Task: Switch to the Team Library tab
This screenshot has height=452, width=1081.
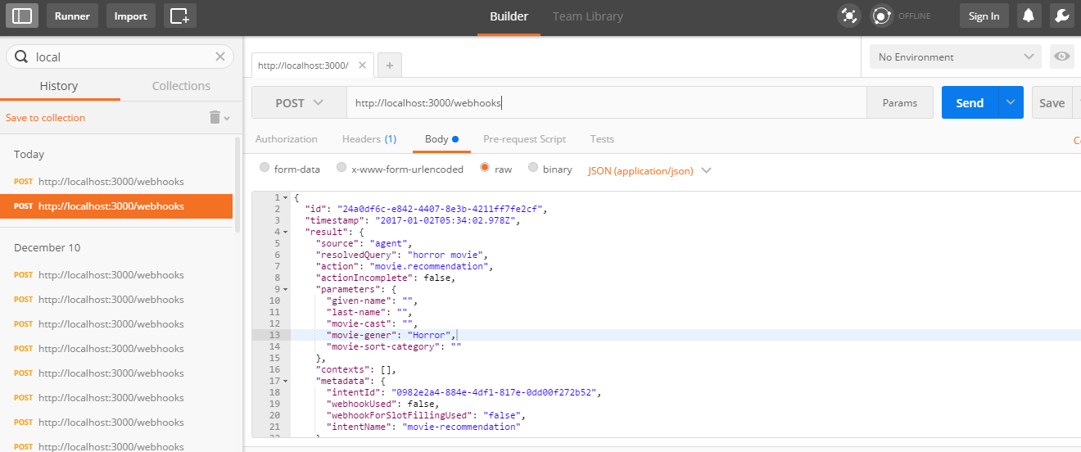Action: (x=587, y=16)
